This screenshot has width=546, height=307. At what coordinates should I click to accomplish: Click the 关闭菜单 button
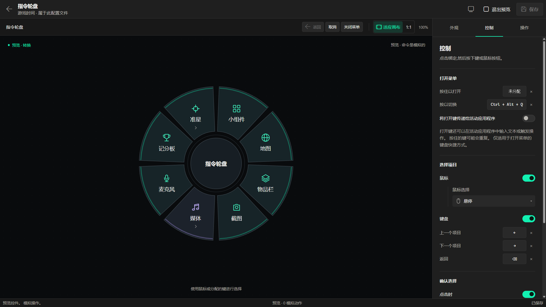[352, 27]
